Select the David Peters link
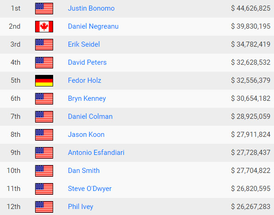 [x=87, y=62]
